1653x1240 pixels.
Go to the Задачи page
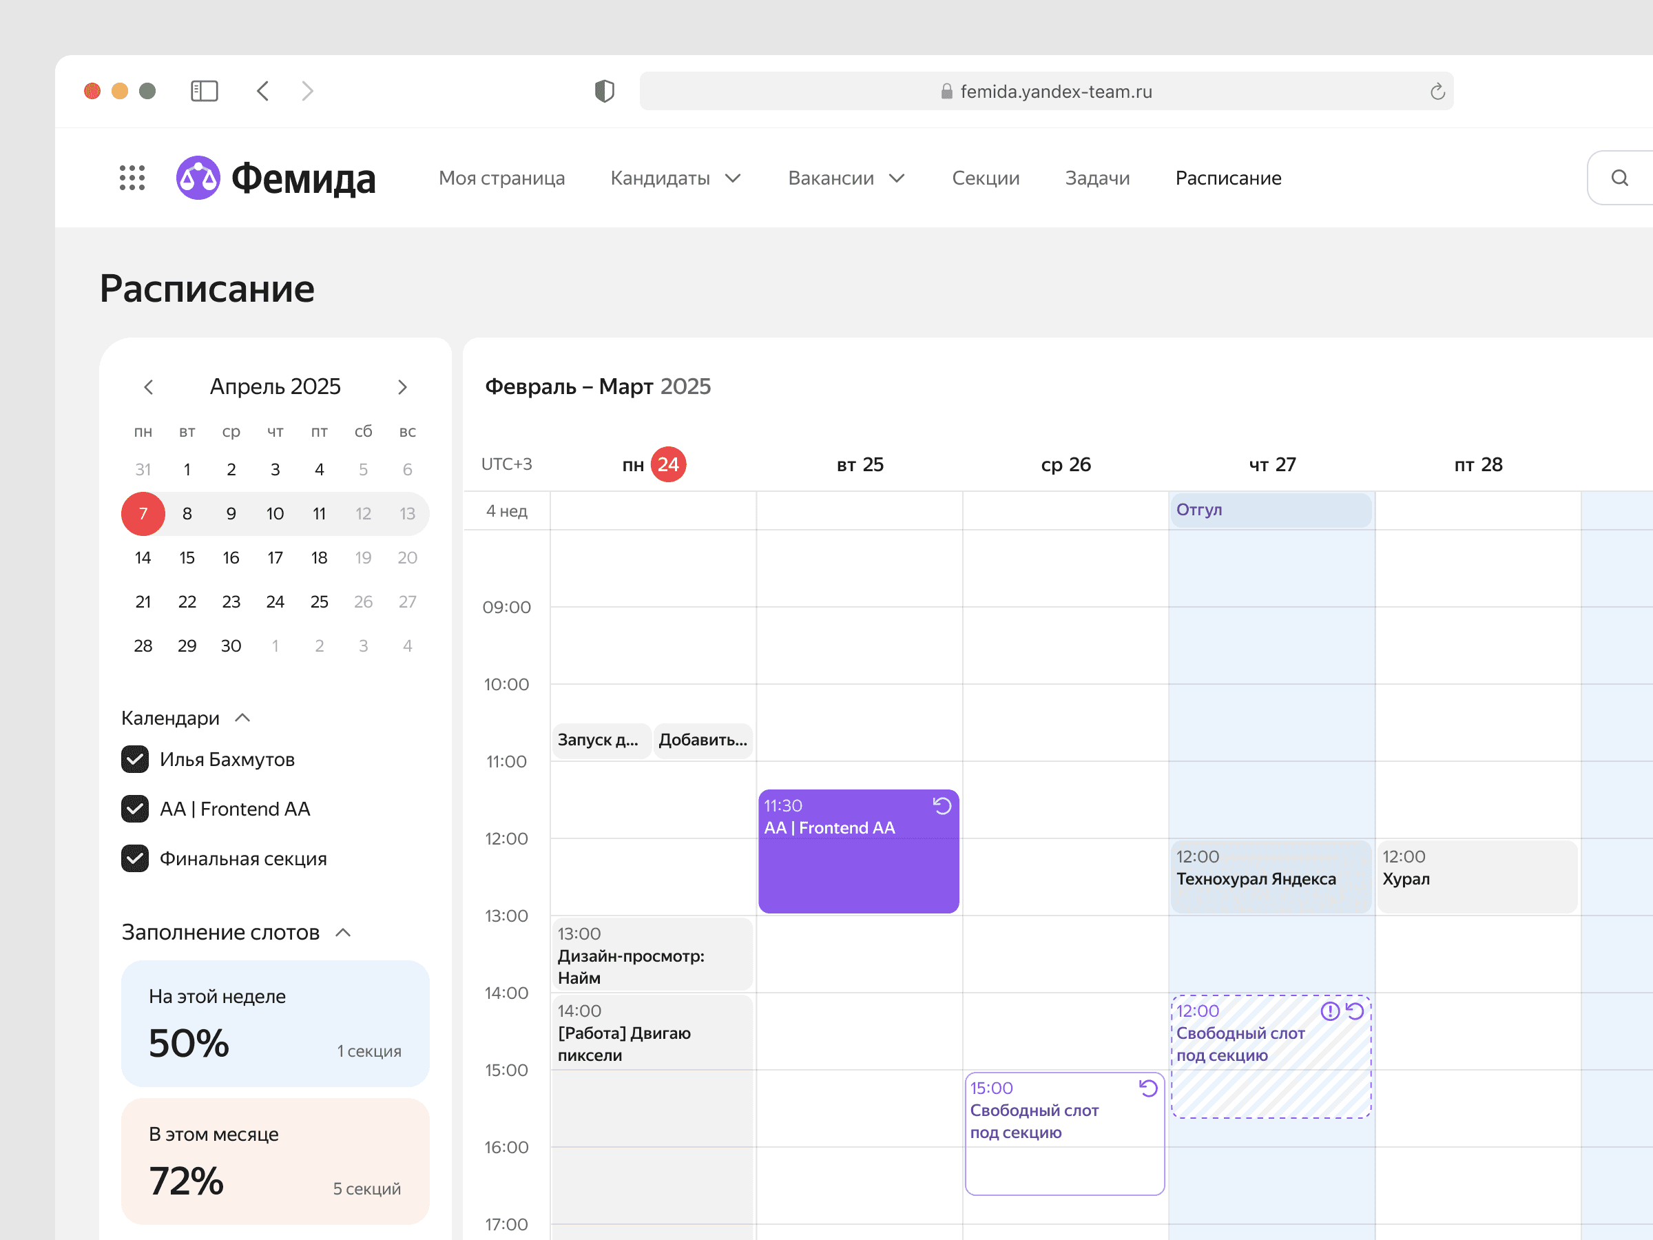pos(1096,178)
